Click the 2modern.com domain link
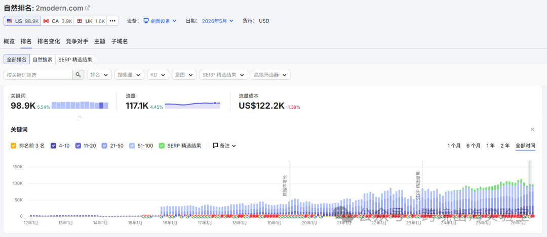Viewport: 547px width, 237px height. click(x=59, y=8)
